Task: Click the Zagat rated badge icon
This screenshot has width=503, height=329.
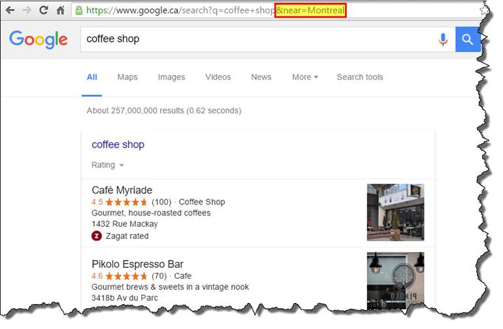Action: coord(97,236)
